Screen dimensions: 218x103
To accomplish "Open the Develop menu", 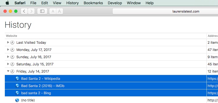I will click(x=115, y=3).
